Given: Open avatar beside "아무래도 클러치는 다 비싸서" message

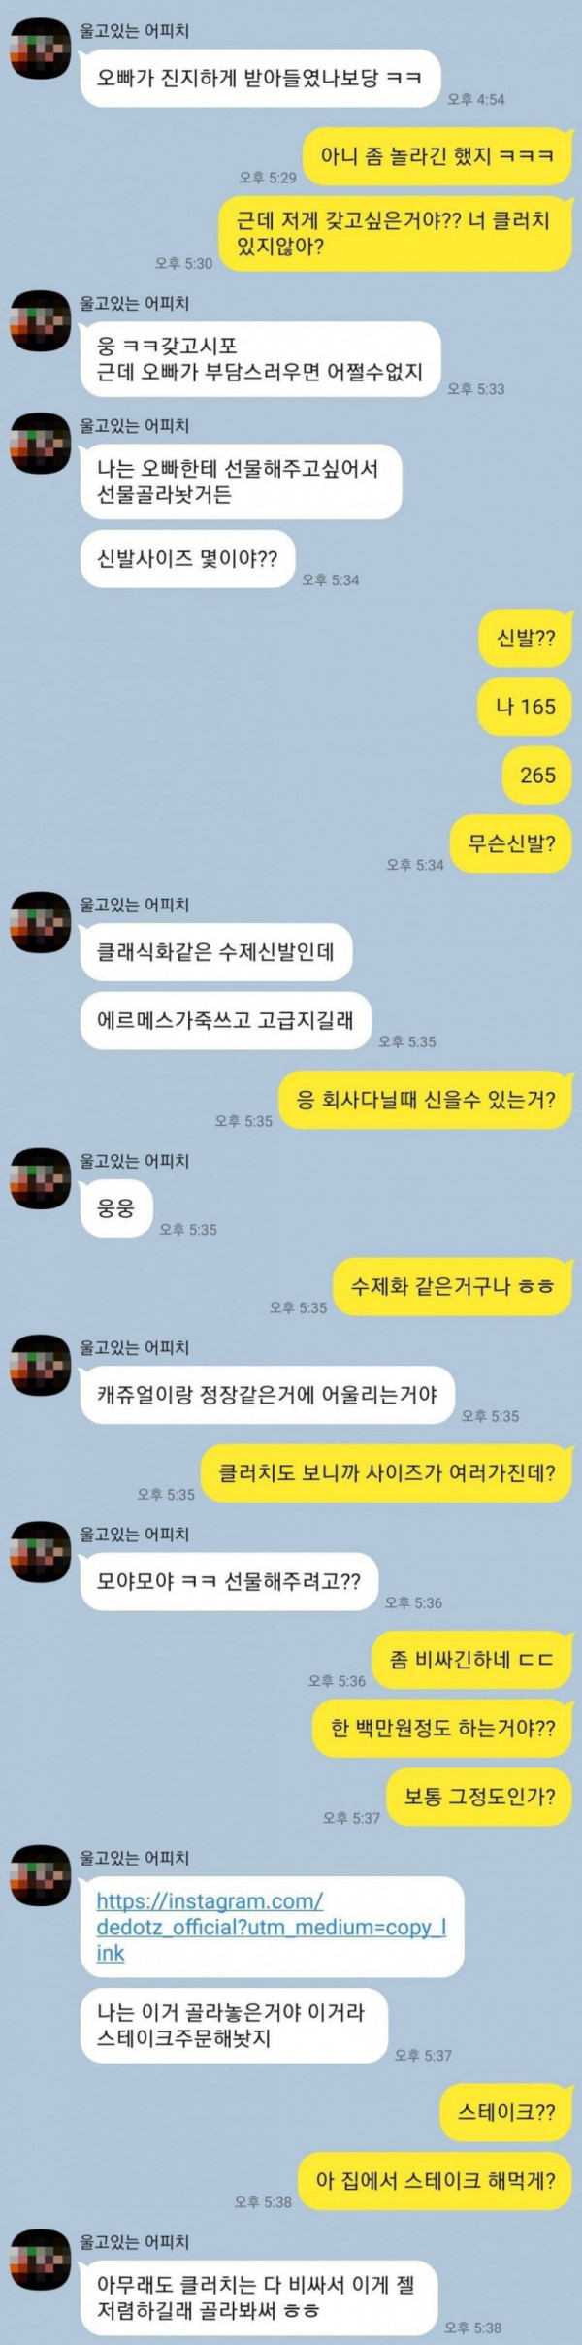Looking at the screenshot, I should click(41, 2262).
